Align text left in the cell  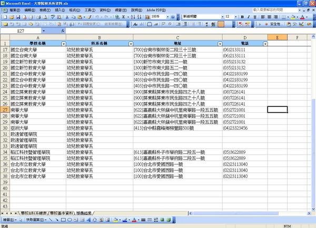[263, 17]
